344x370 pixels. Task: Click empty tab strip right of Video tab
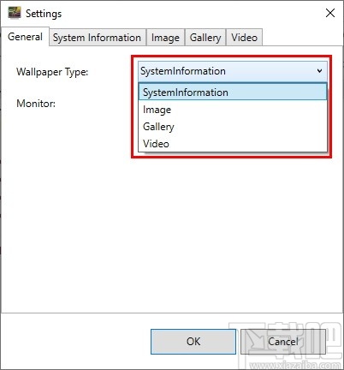pyautogui.click(x=302, y=37)
